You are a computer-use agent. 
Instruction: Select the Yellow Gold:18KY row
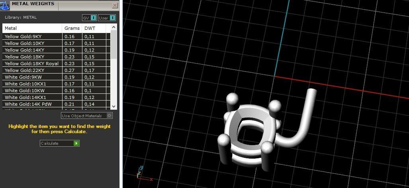click(x=56, y=57)
